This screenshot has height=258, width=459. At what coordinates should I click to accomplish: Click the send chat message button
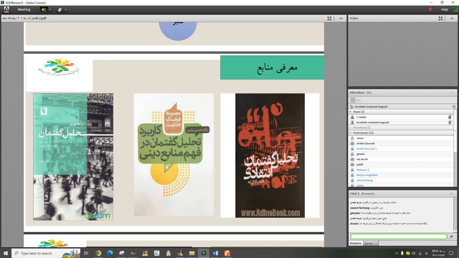(x=451, y=236)
